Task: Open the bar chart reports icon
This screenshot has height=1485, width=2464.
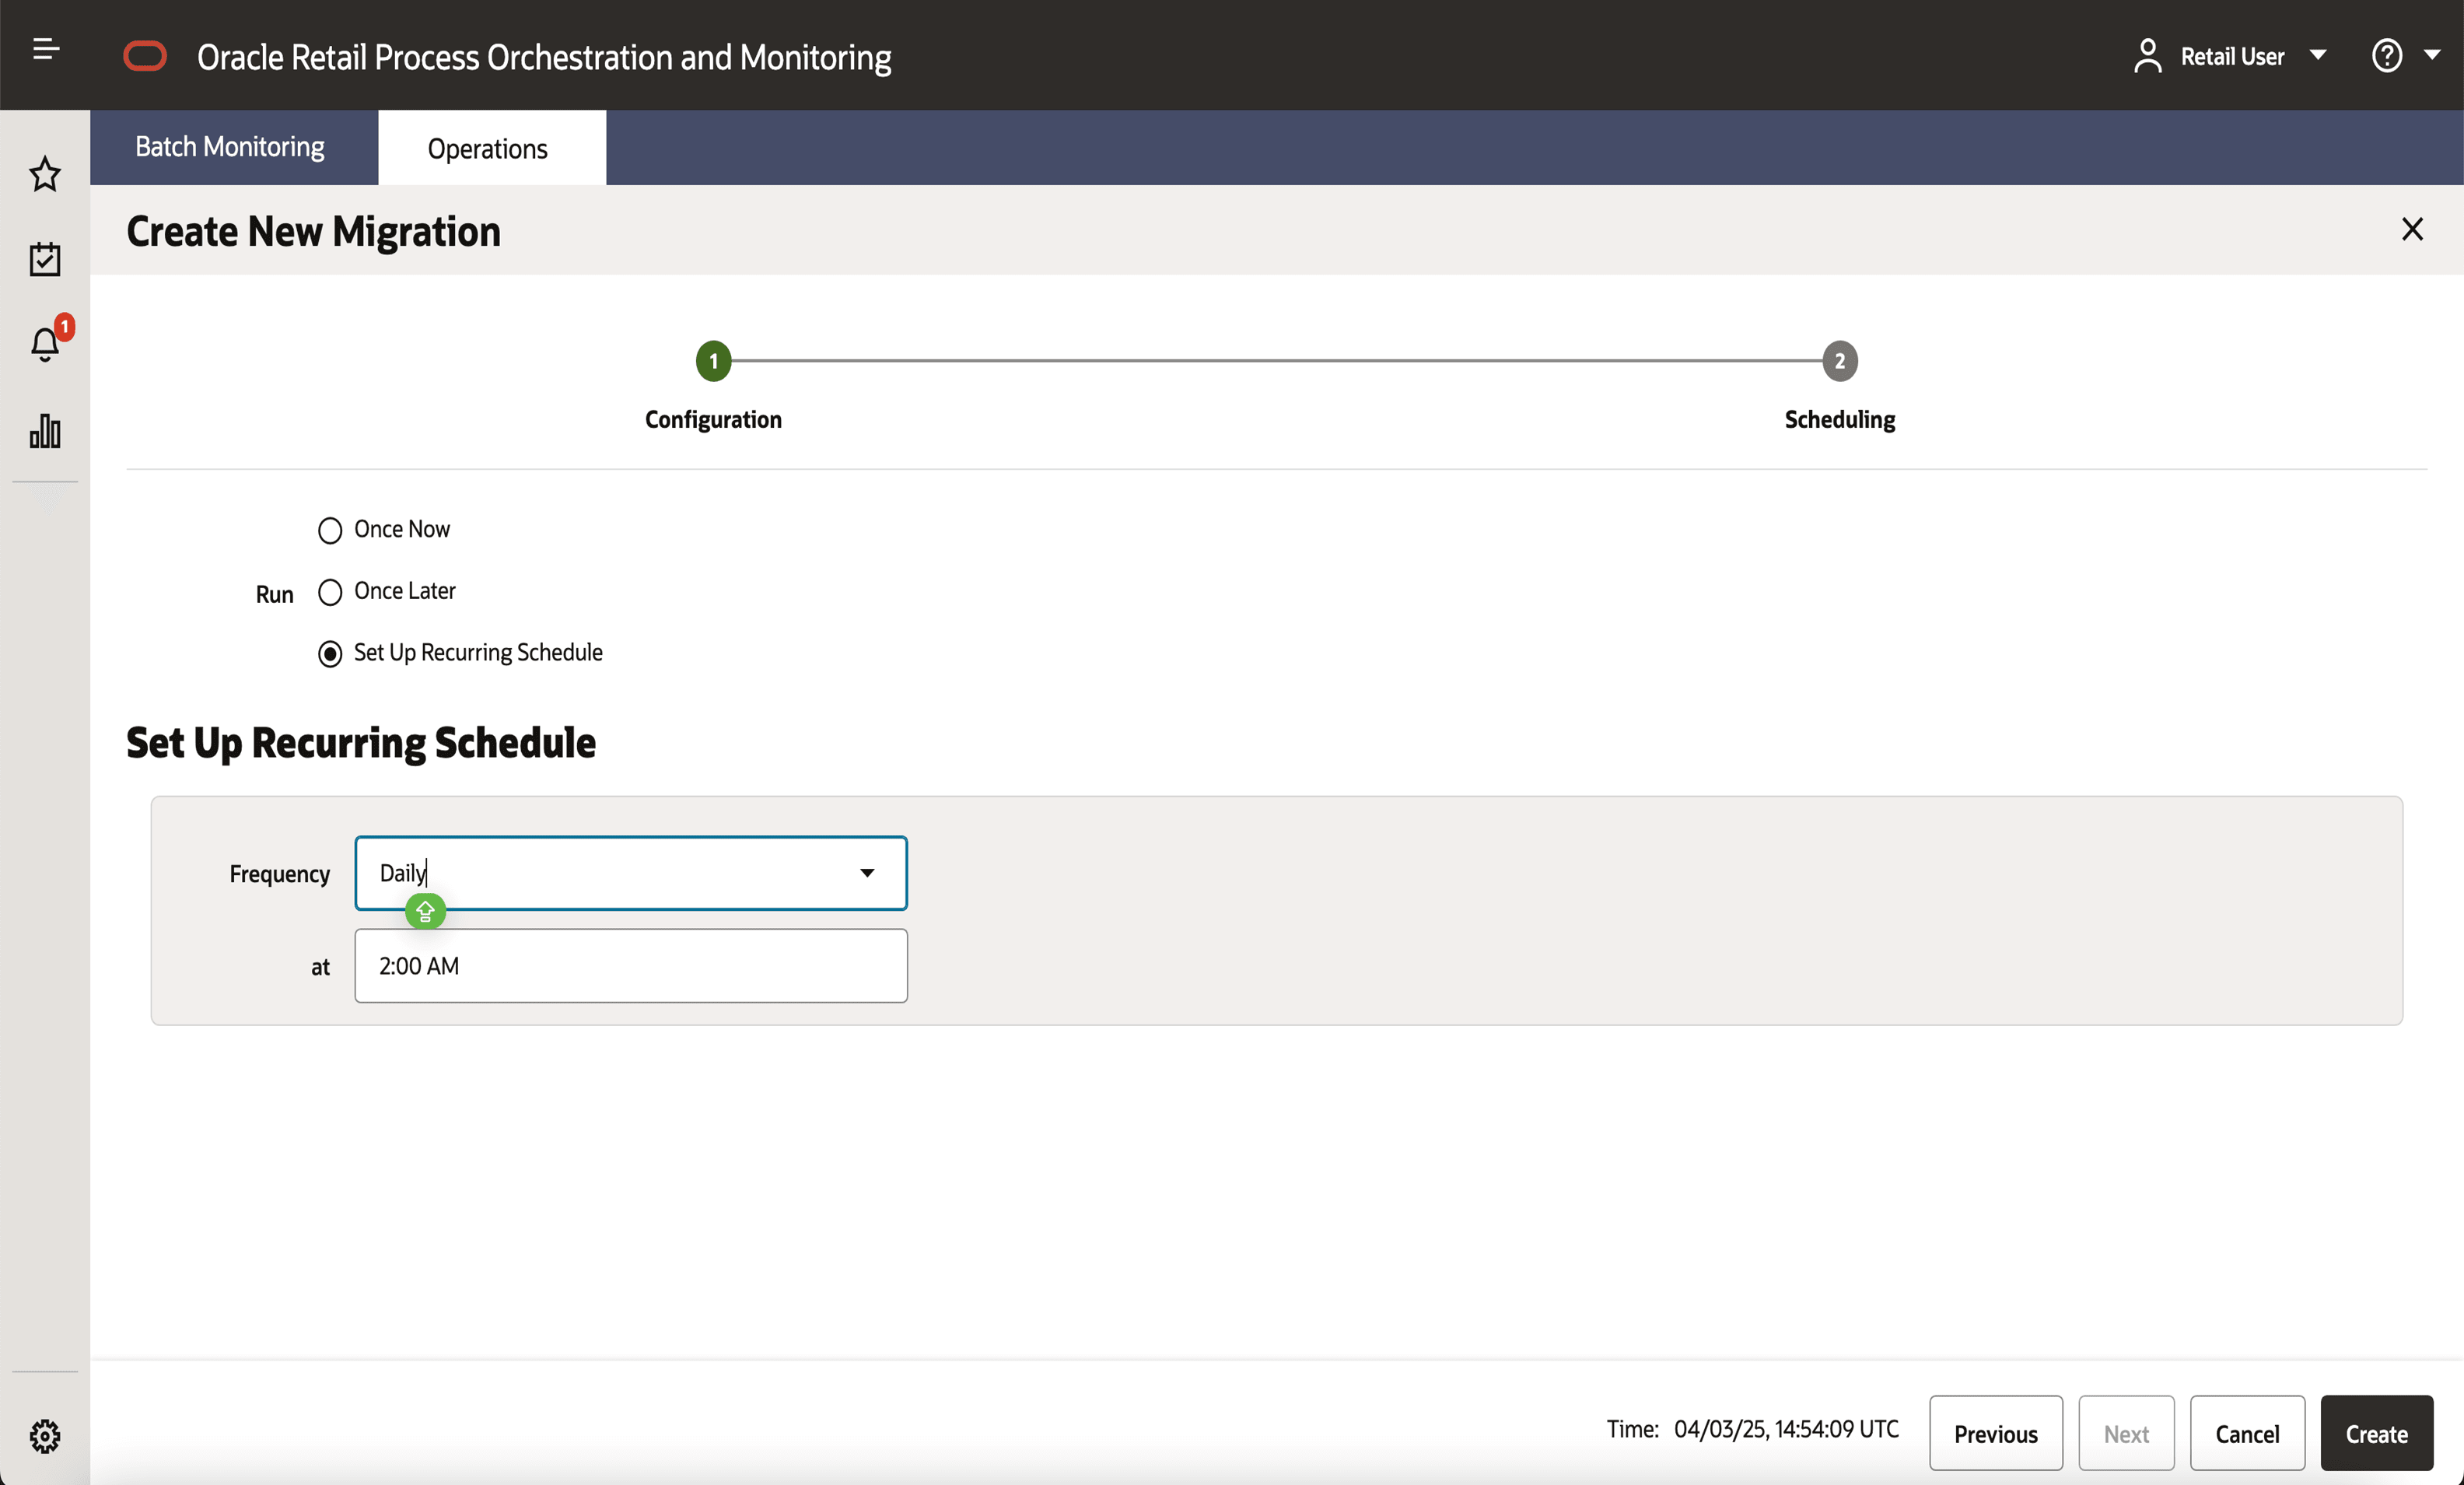Action: 45,431
